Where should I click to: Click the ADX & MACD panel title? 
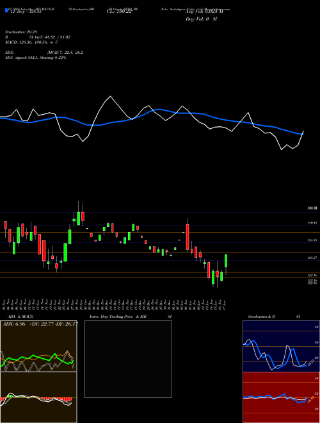(20, 317)
